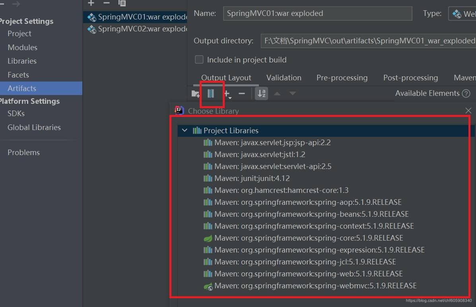This screenshot has height=307, width=476.
Task: Create archive icon in output layout toolbar
Action: (x=211, y=93)
